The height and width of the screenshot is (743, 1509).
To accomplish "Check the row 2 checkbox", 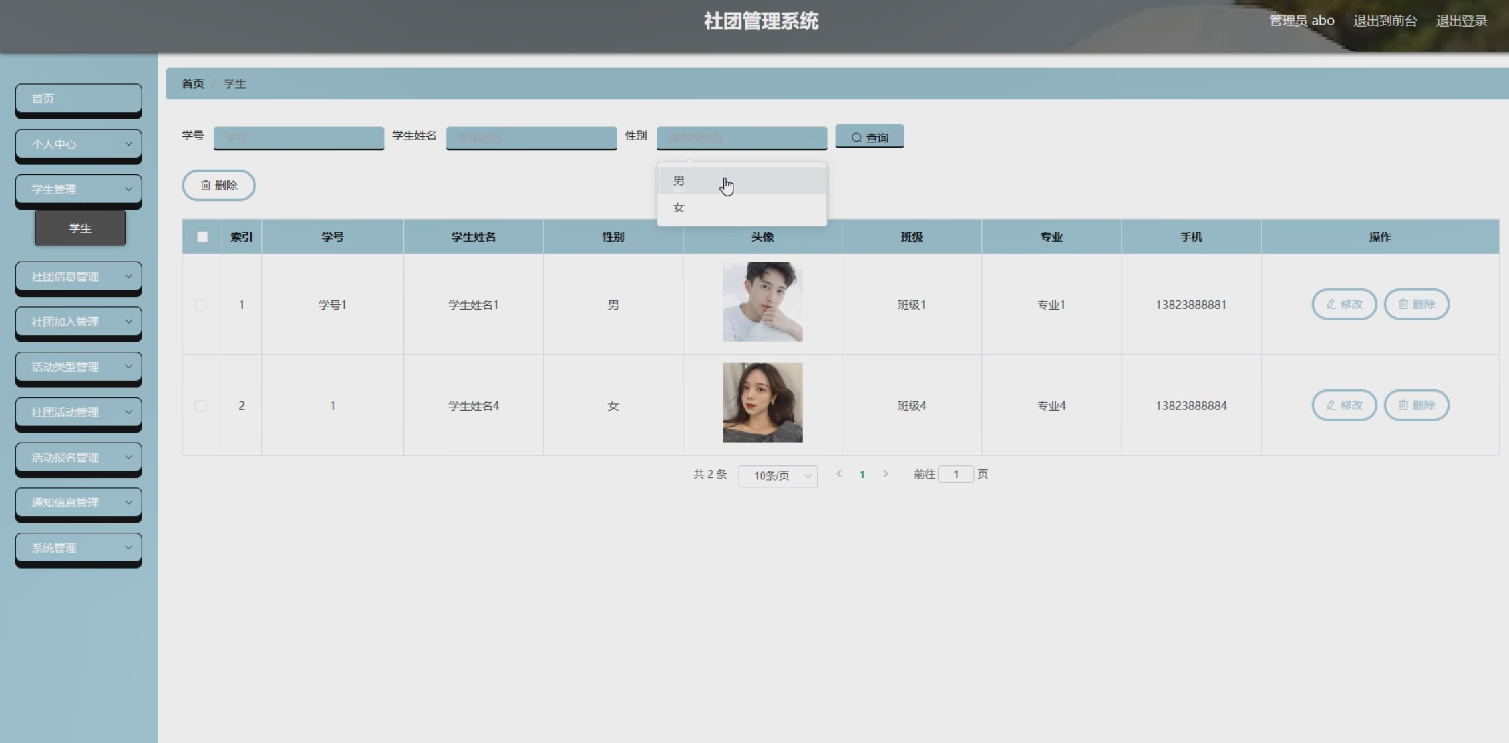I will [201, 406].
